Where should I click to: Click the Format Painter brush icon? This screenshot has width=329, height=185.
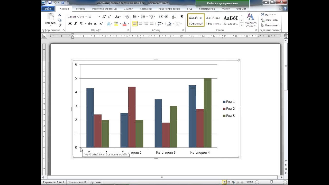60,25
